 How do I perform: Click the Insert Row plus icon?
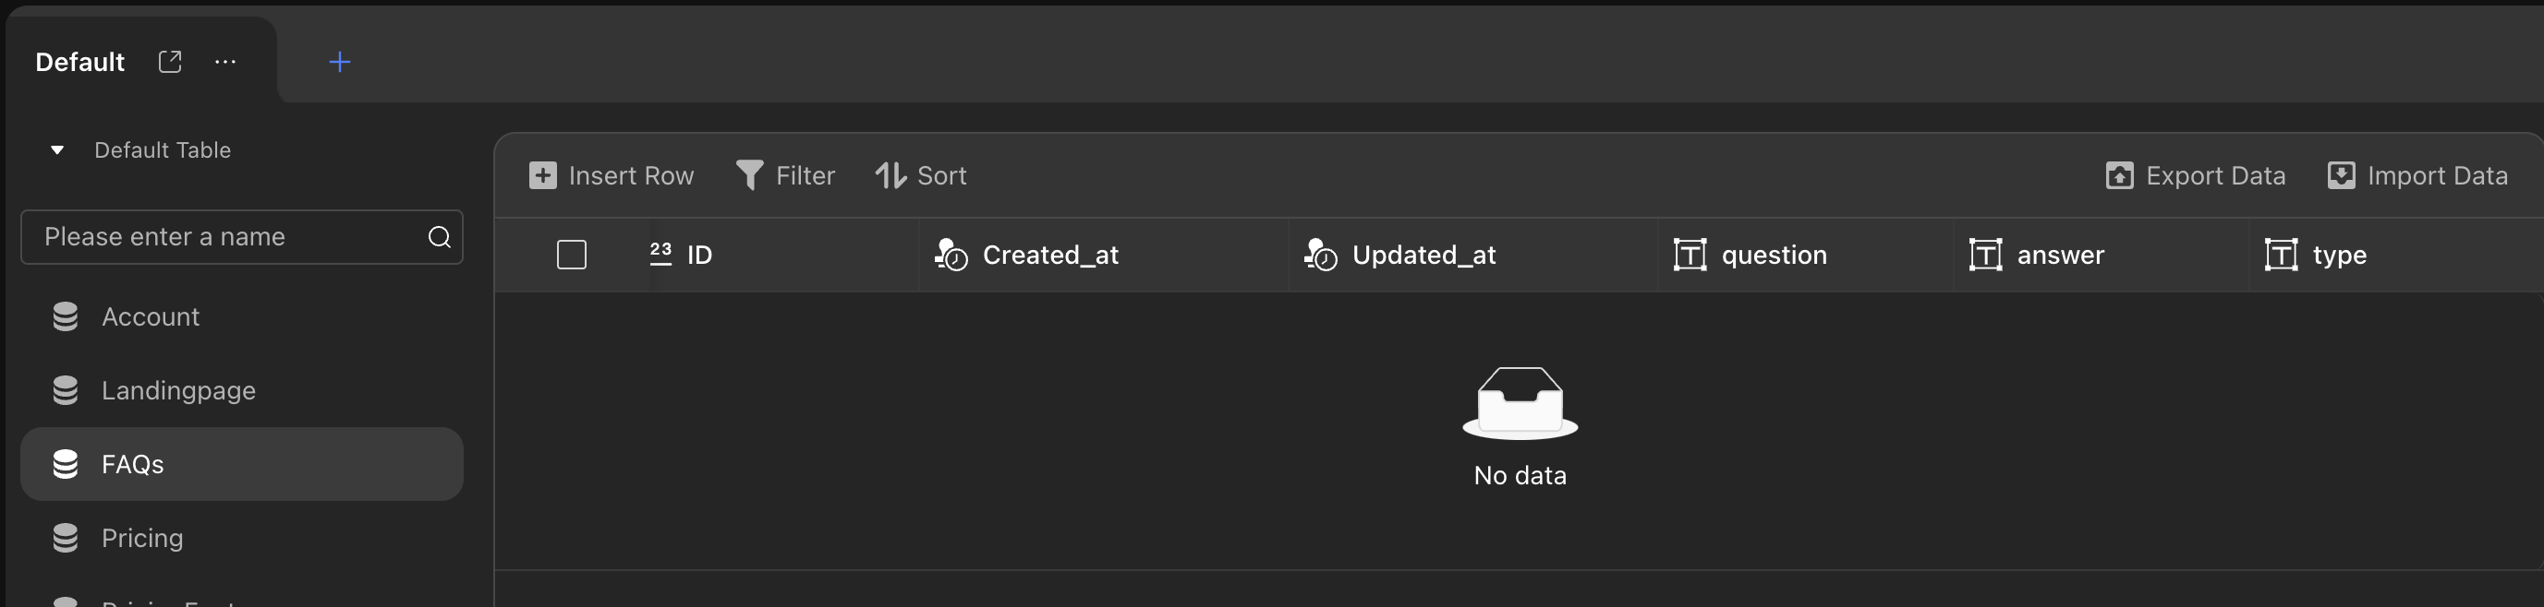[543, 175]
